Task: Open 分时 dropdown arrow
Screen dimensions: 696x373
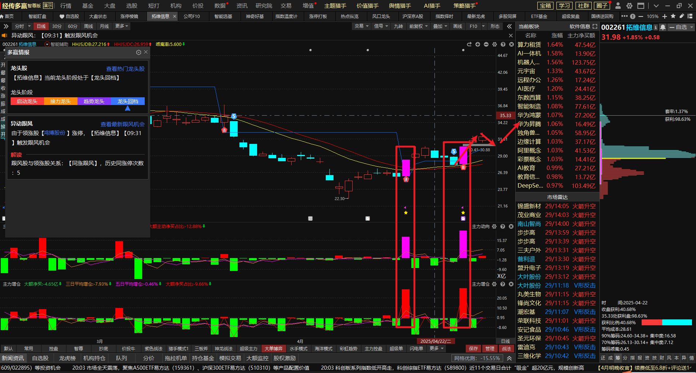Action: click(29, 26)
